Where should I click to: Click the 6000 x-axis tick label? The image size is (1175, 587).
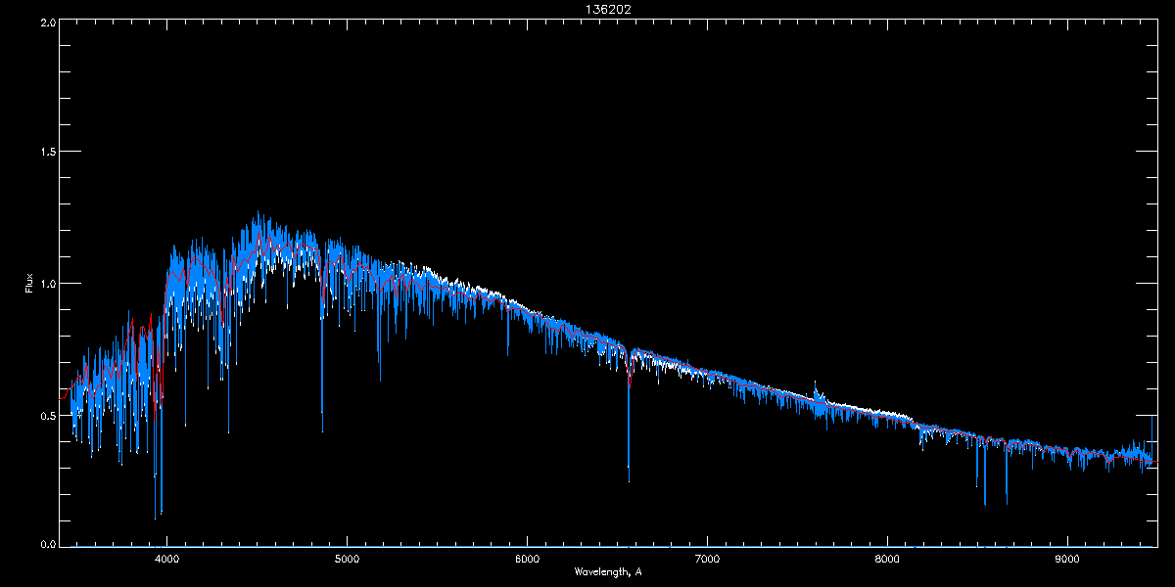tap(527, 560)
